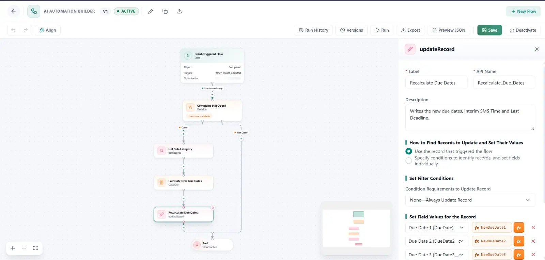
Task: Run the flow
Action: point(382,30)
